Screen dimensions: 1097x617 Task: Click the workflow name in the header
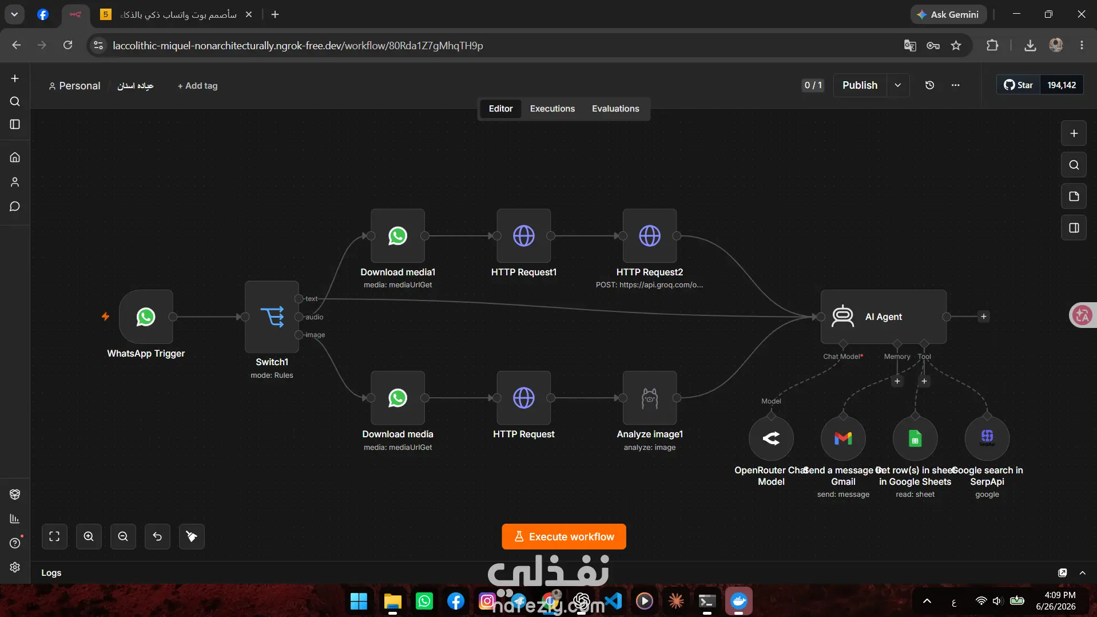[x=136, y=86]
